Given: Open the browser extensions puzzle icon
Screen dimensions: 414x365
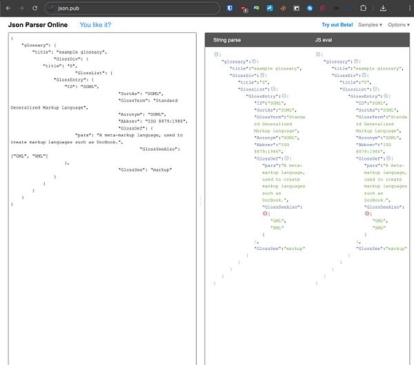Looking at the screenshot, I should [x=364, y=8].
